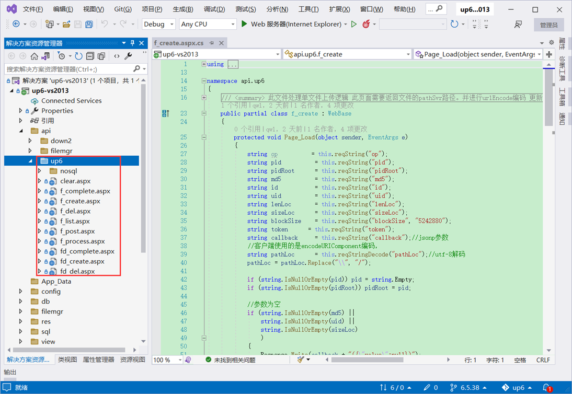This screenshot has width=572, height=394.
Task: Toggle auto-hide pin of Solution Explorer panel
Action: 133,43
